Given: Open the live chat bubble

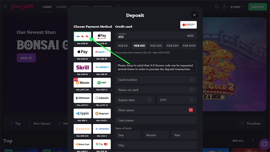Looking at the screenshot, I should 264,144.
